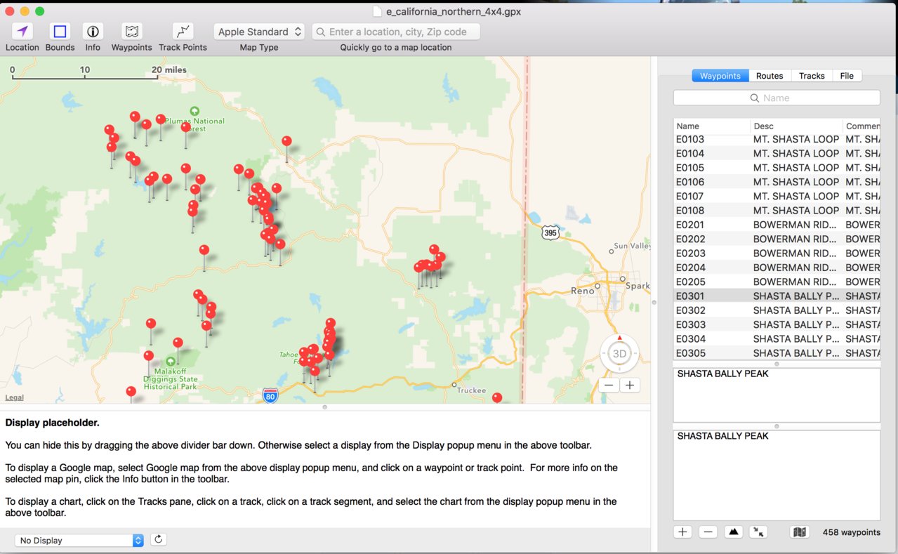Click the Interstate 80 shield on map
The width and height of the screenshot is (898, 554).
click(x=270, y=396)
